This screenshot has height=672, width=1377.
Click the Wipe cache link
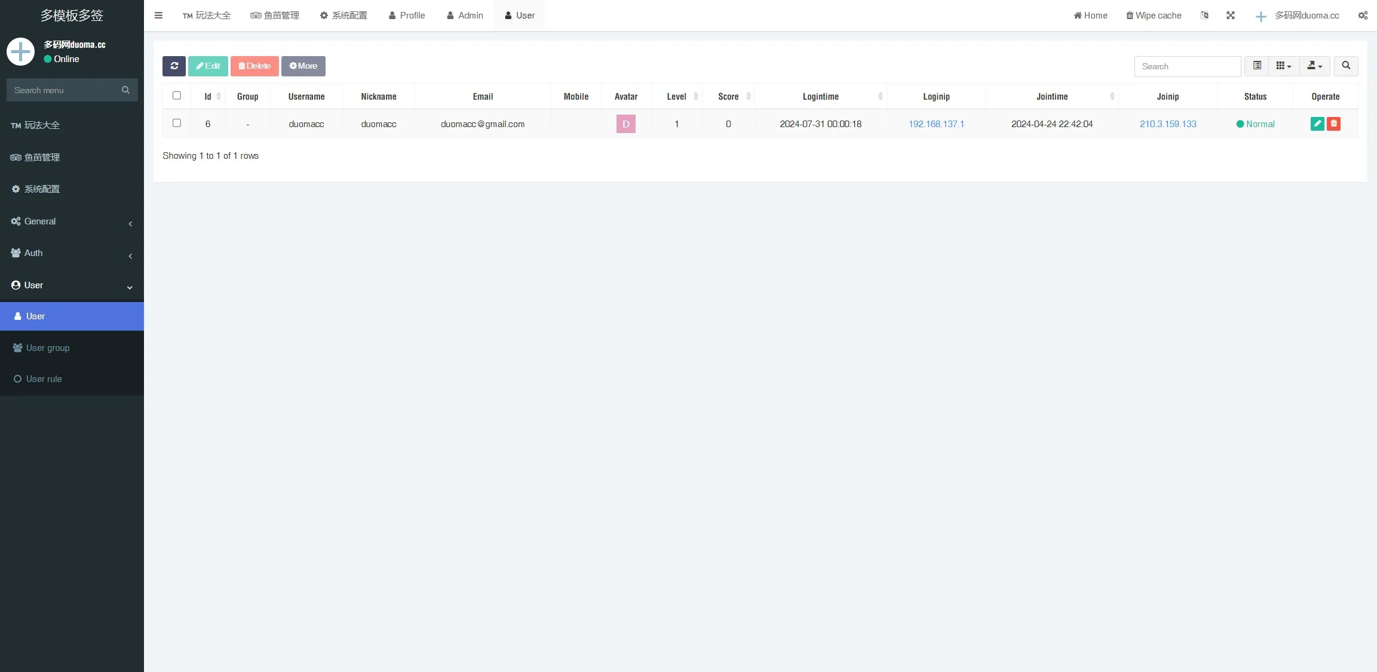[x=1154, y=16]
